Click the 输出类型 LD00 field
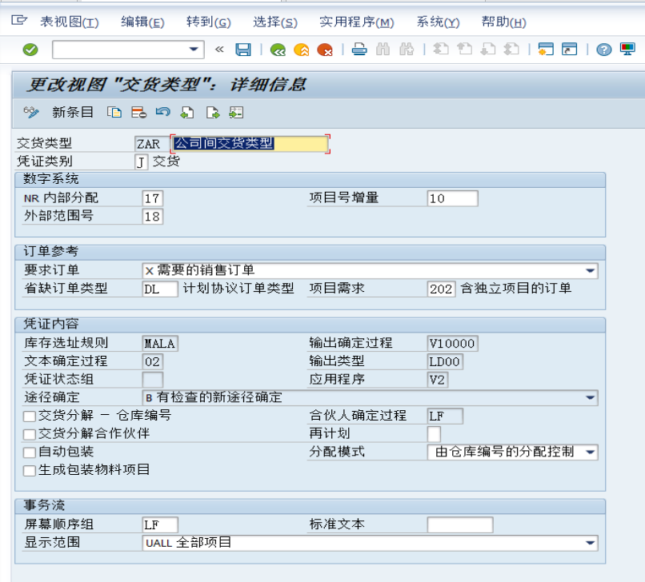 pyautogui.click(x=445, y=361)
